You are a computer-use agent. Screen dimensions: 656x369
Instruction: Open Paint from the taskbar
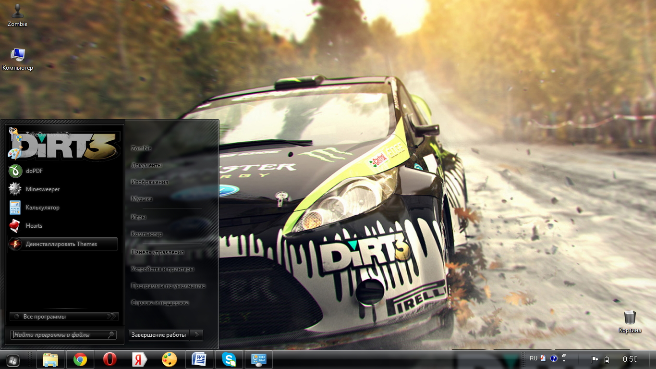[x=170, y=359]
